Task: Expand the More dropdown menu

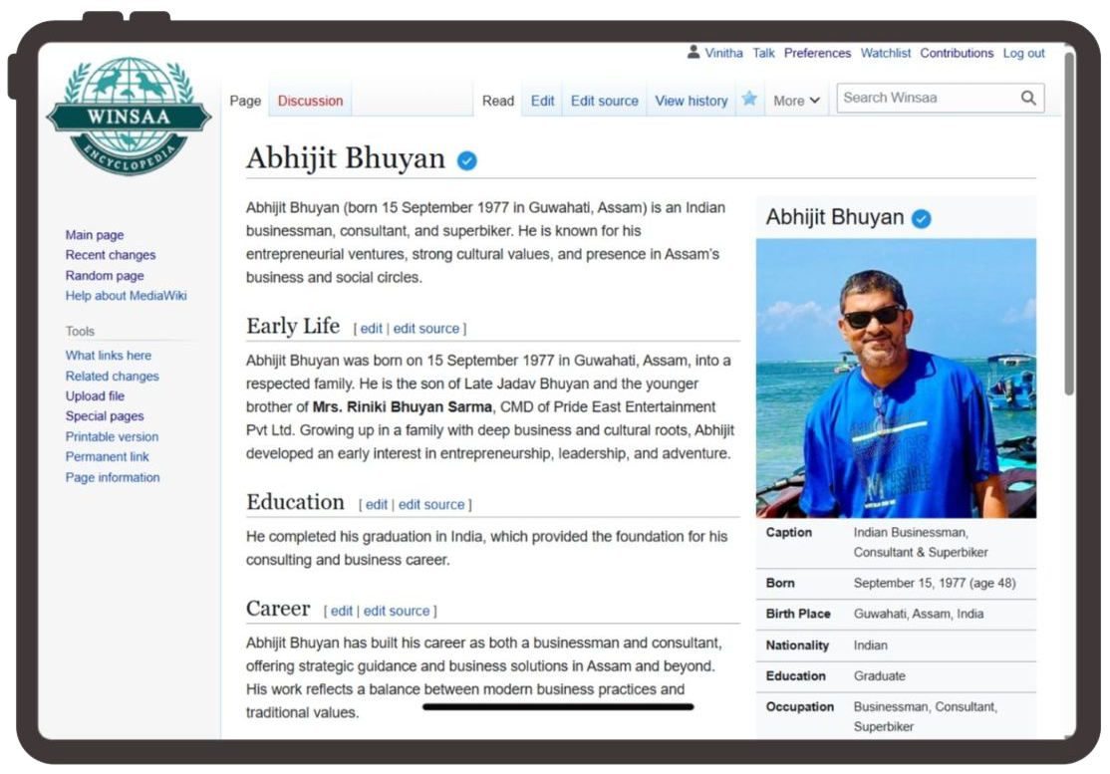Action: [x=796, y=101]
